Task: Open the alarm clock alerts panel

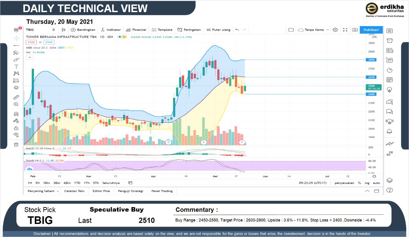Action: [390, 41]
